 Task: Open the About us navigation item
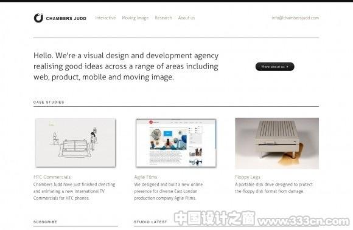186,18
